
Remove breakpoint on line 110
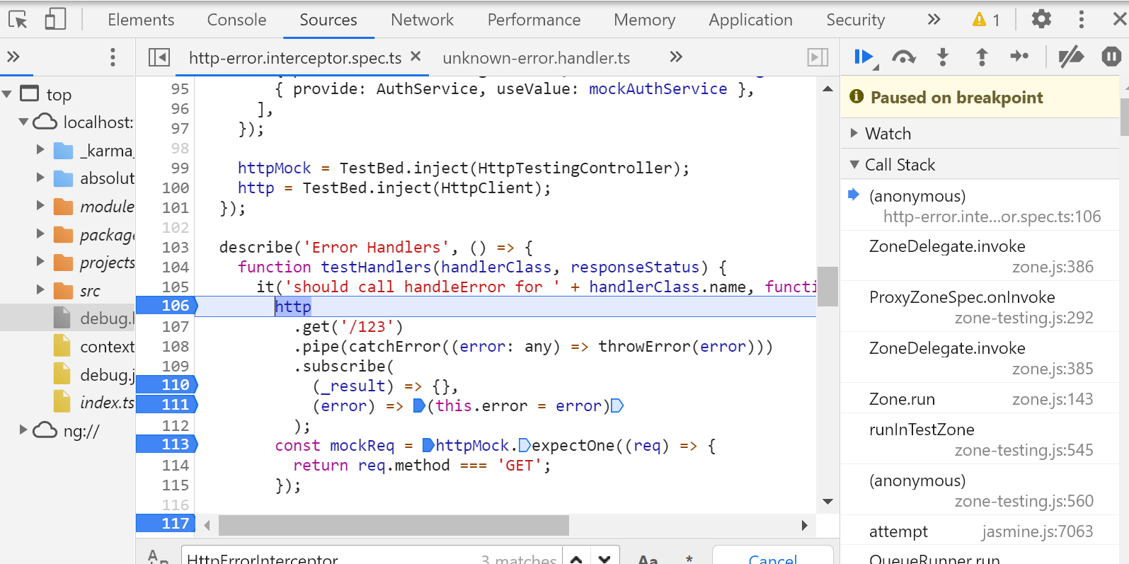[167, 385]
